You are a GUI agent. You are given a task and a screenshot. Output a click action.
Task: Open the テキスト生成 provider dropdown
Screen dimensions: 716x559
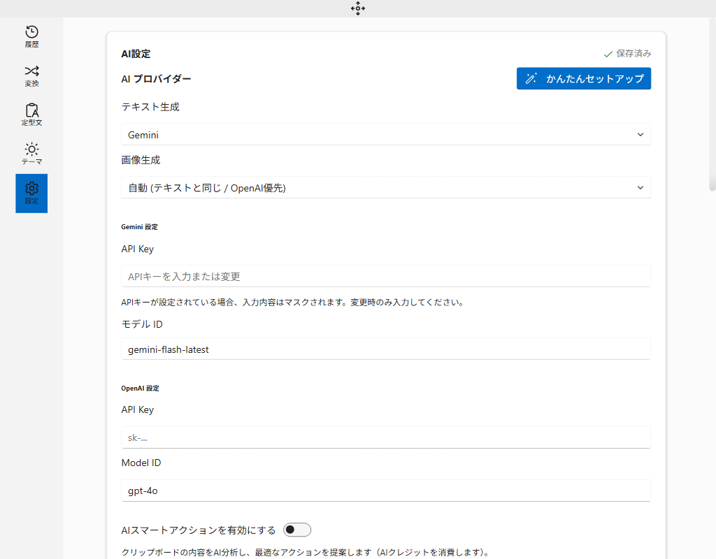tap(386, 134)
